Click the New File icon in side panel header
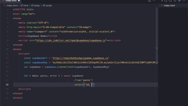Screen dimensions: 188x106 point(166,1)
